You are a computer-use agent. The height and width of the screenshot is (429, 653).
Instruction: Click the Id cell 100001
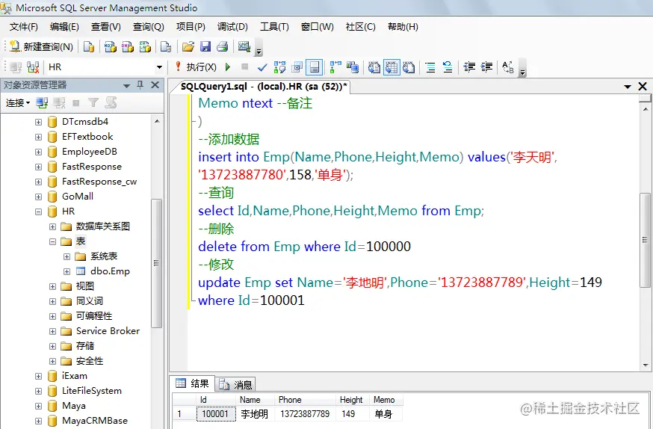click(215, 414)
